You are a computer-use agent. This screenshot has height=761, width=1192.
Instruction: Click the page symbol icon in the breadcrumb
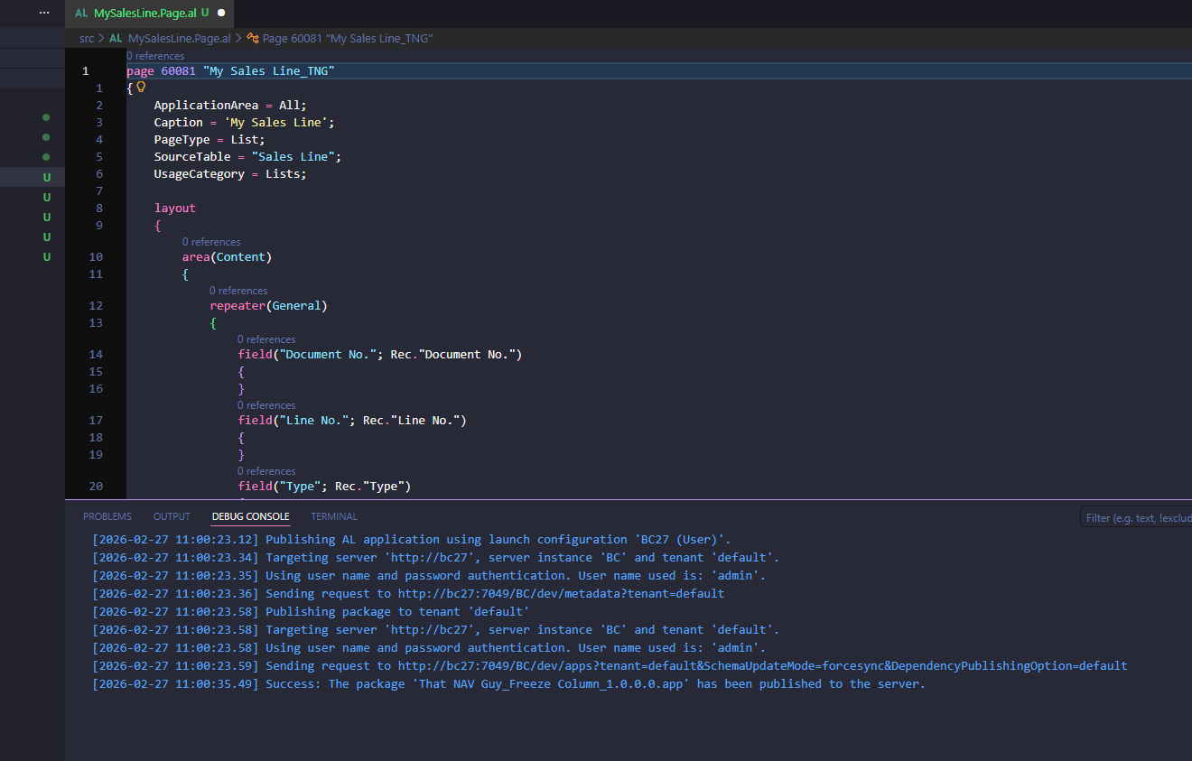[x=253, y=39]
